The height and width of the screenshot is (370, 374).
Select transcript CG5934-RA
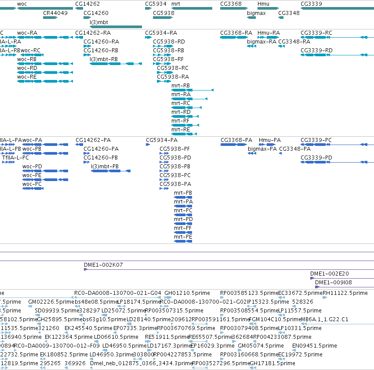point(161,33)
